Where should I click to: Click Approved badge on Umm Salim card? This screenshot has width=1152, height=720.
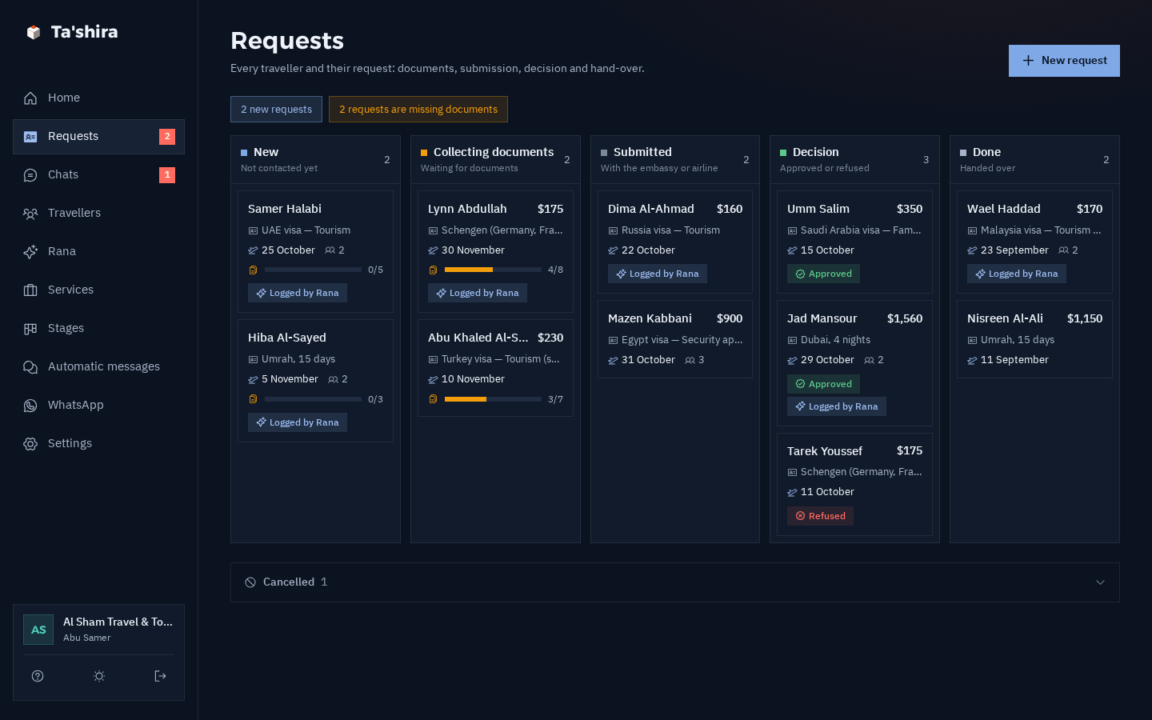pos(823,274)
